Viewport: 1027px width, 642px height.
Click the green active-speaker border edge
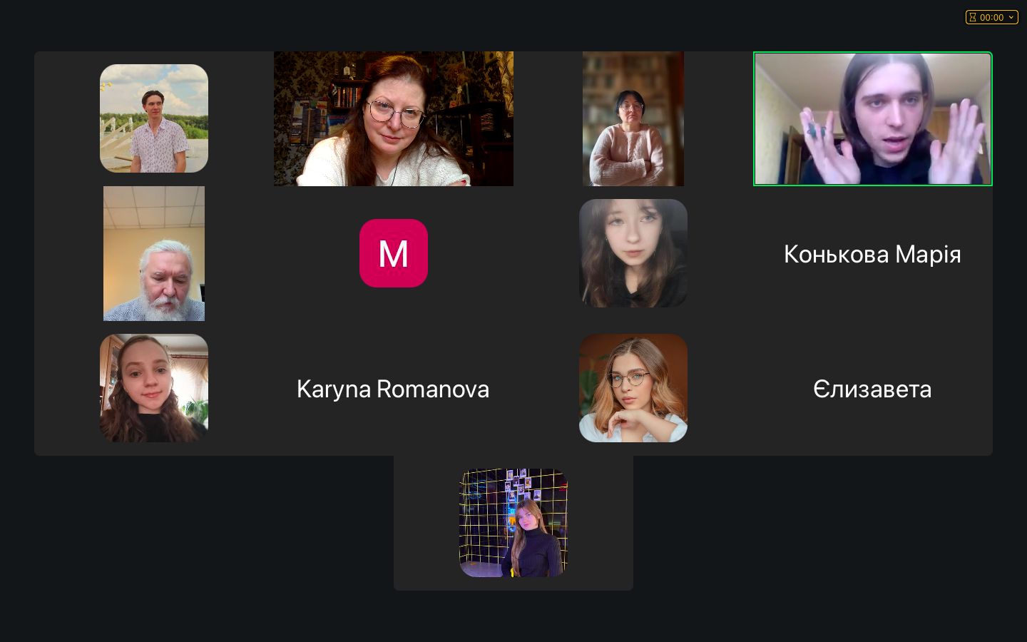click(x=873, y=52)
